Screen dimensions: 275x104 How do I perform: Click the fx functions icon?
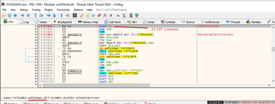pyautogui.click(x=105, y=15)
